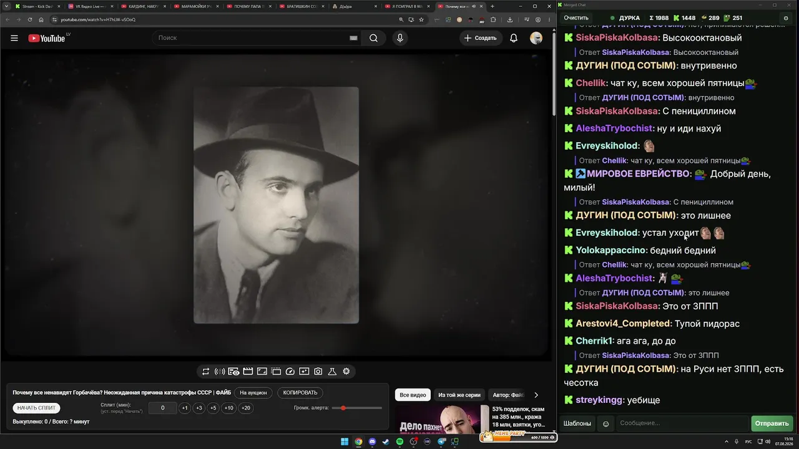Image resolution: width=799 pixels, height=449 pixels.
Task: Click the loop icon in player toolbar
Action: pos(205,372)
